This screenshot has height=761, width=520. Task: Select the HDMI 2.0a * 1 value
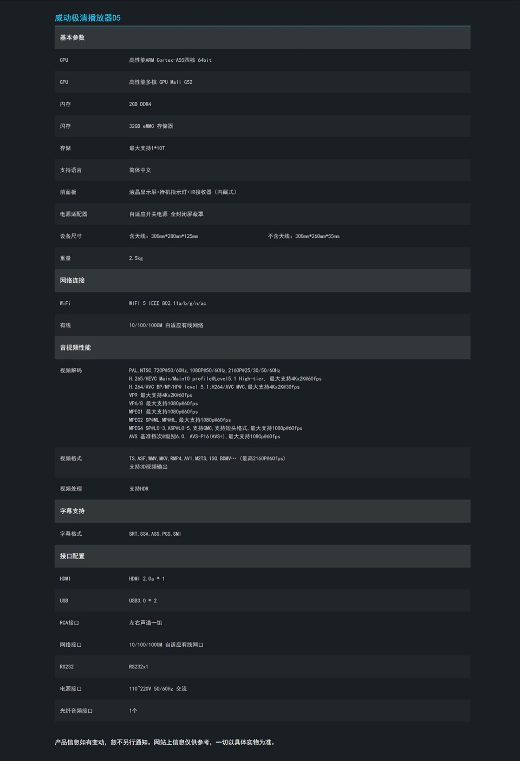(147, 579)
